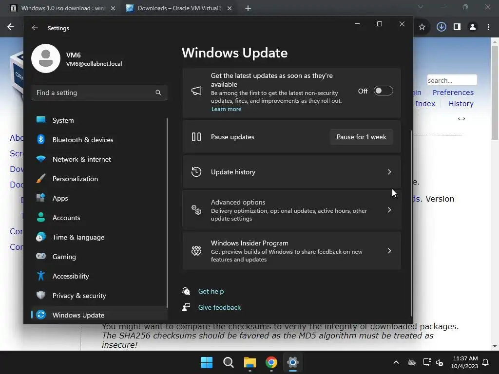The width and height of the screenshot is (499, 374).
Task: Close the Oracle VM VirtualBox tab
Action: point(230,8)
